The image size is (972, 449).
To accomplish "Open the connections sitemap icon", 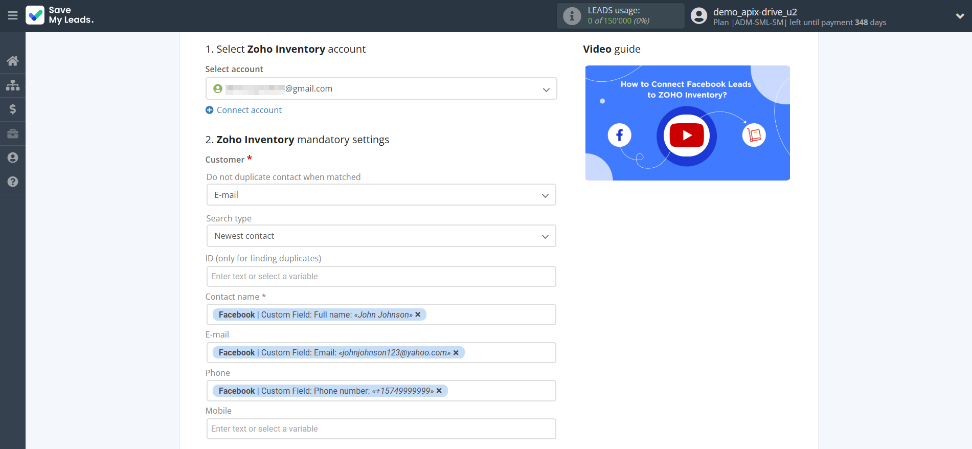I will [x=13, y=85].
